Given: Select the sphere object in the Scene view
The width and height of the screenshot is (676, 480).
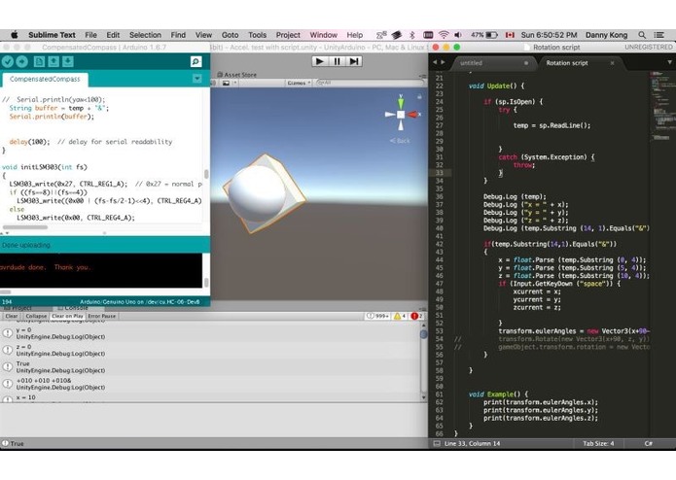Looking at the screenshot, I should tap(257, 192).
